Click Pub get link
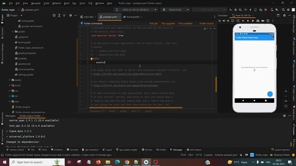296x166 pixels. pos(154,24)
